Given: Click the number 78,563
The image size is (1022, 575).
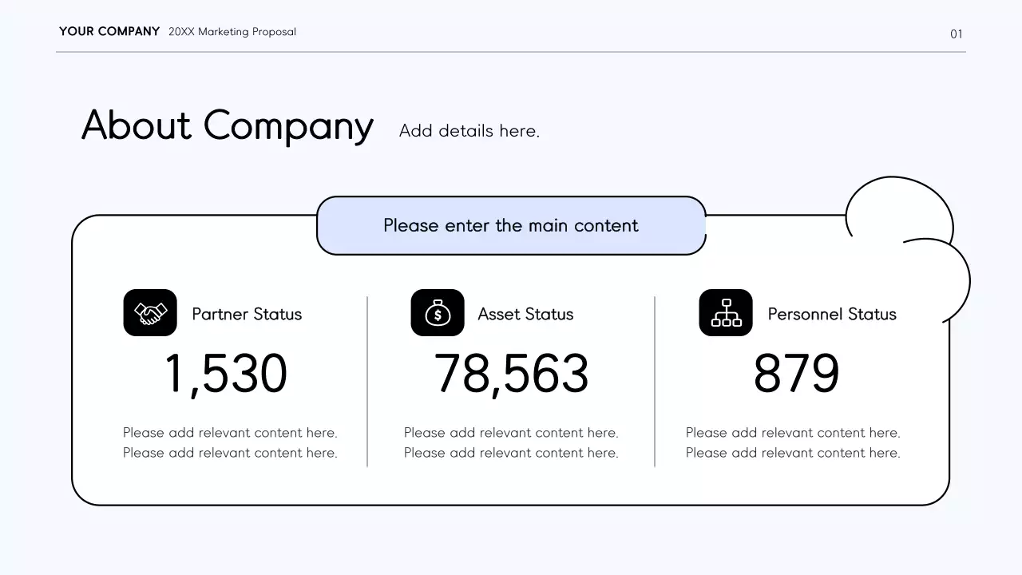Looking at the screenshot, I should point(511,374).
